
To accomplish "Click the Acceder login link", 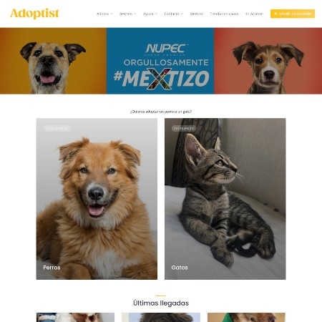I will (254, 14).
